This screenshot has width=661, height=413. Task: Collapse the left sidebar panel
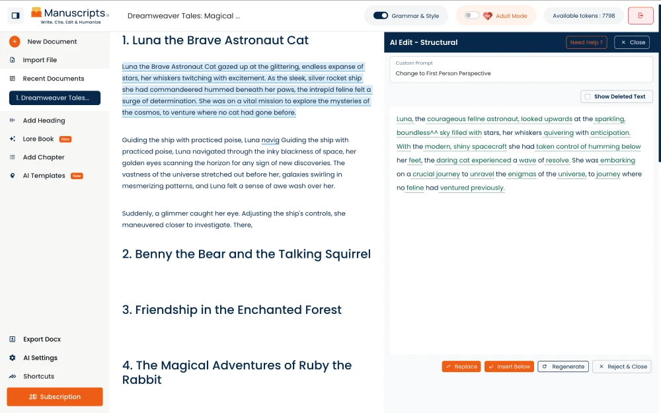(x=16, y=15)
